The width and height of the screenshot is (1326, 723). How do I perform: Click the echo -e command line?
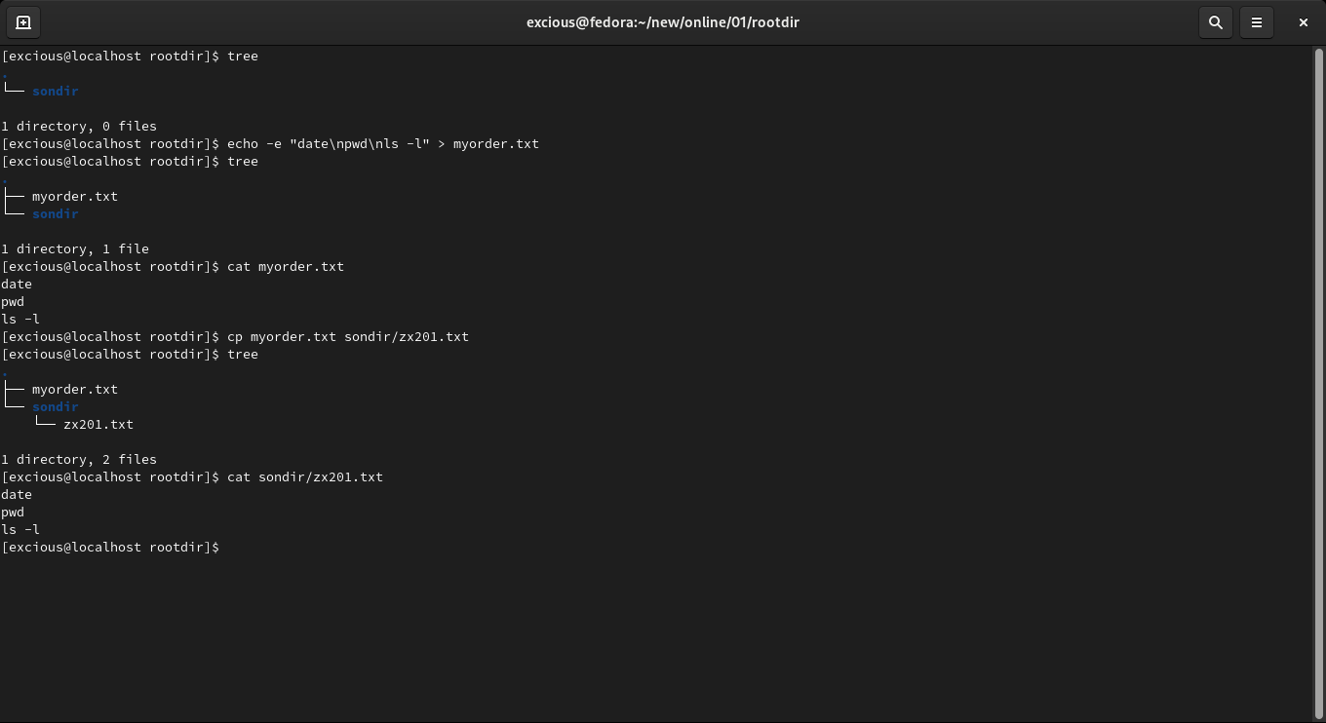270,143
